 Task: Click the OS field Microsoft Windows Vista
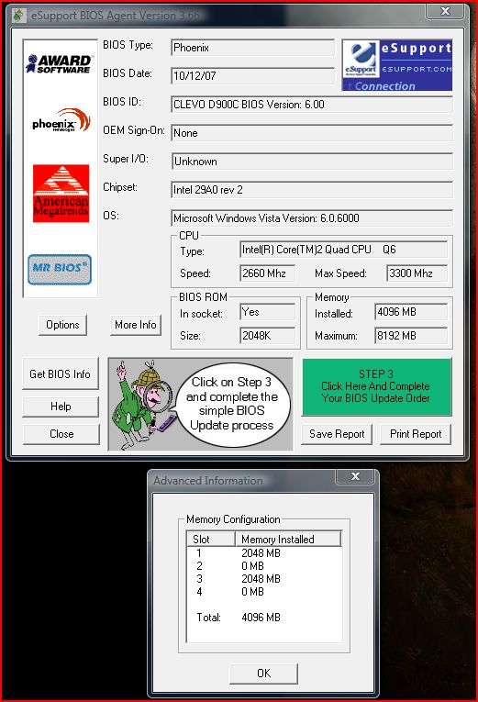click(312, 218)
